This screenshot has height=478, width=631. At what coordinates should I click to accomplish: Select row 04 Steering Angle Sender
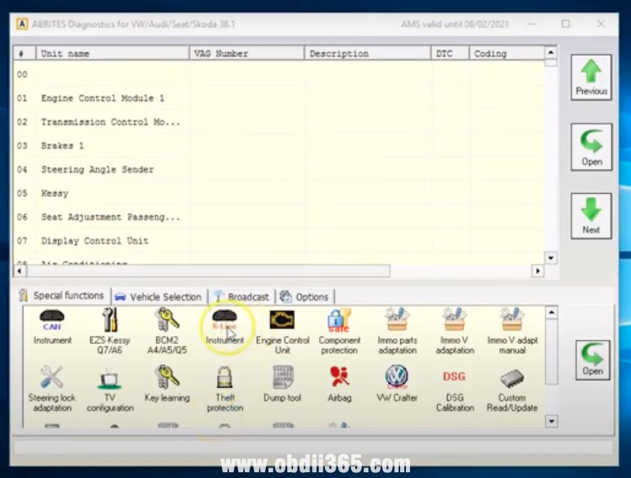coord(279,169)
